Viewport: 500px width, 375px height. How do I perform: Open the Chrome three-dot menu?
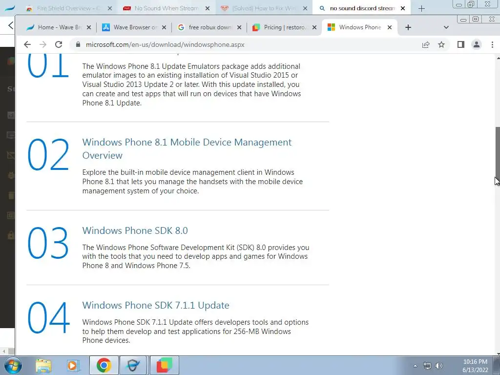tap(492, 44)
